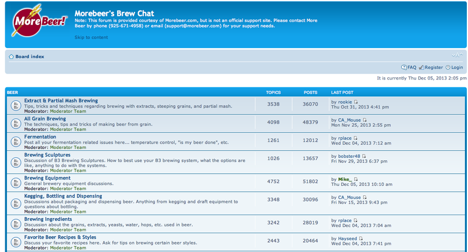The width and height of the screenshot is (468, 252).
Task: Click Moderator Team link in Brewing Sculptures row
Action: click(x=68, y=171)
